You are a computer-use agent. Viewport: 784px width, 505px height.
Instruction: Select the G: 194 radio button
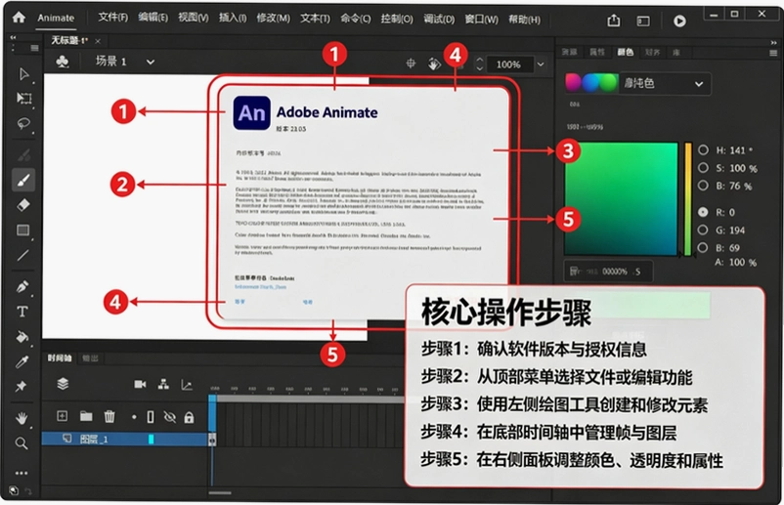coord(703,230)
